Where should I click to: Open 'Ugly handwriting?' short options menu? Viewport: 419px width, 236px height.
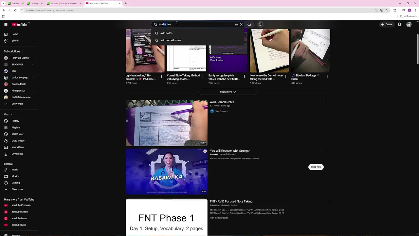pos(161,77)
